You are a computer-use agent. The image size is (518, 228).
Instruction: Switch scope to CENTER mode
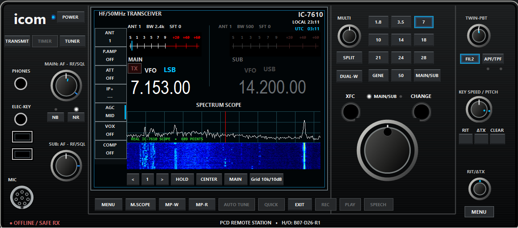(x=209, y=179)
